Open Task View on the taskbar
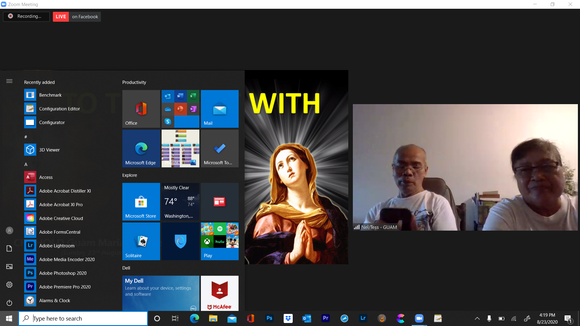Screen dimensions: 580x326 coord(175,318)
